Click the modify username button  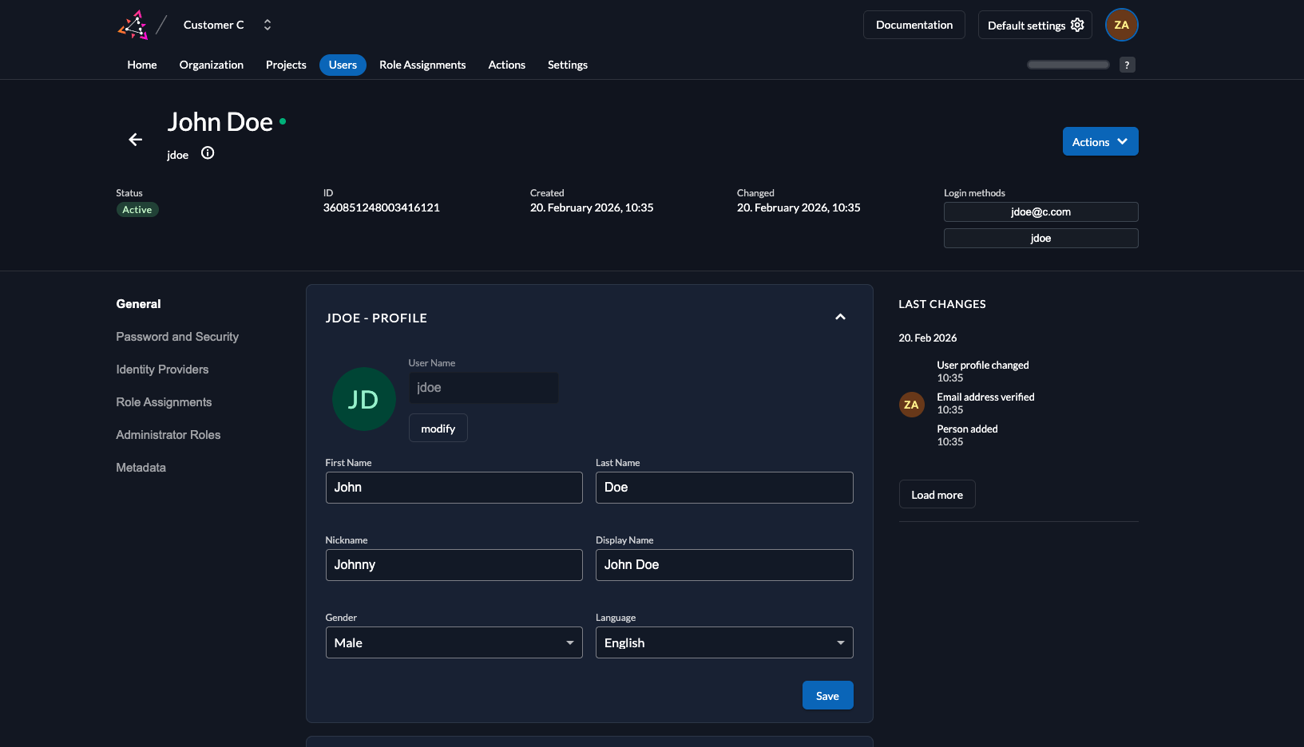pos(438,429)
